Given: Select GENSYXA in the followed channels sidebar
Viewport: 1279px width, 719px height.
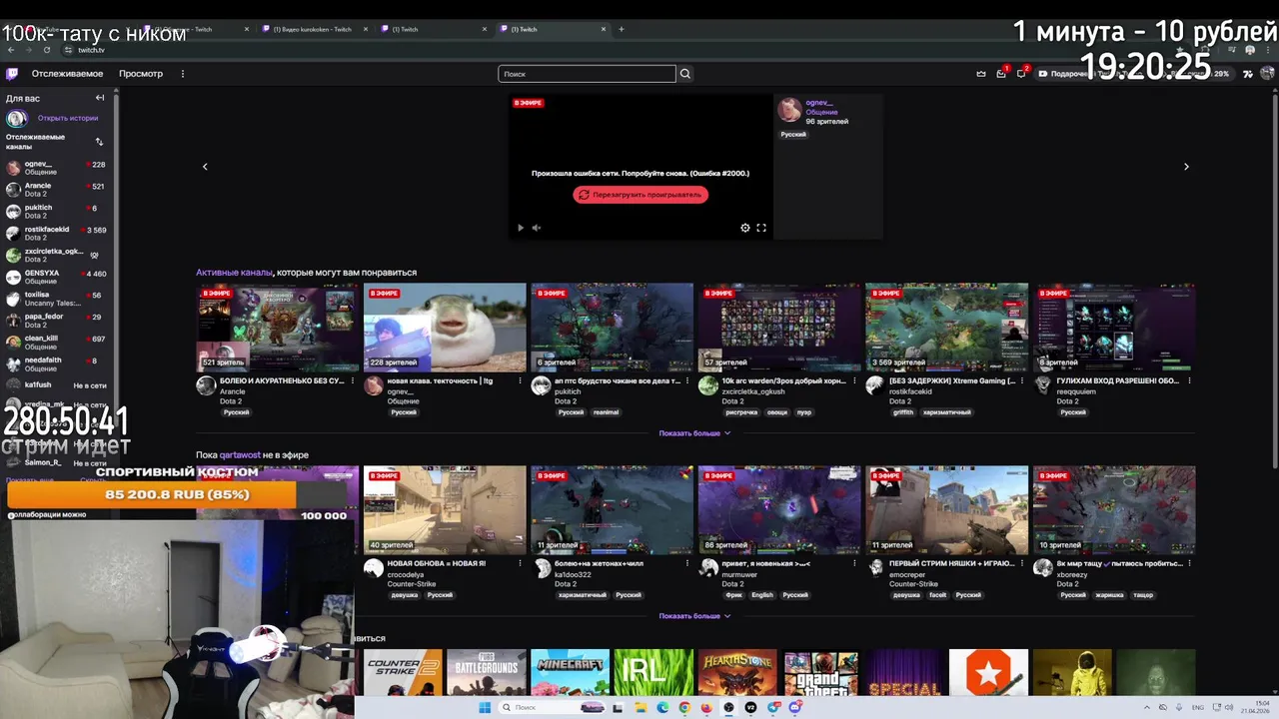Looking at the screenshot, I should [x=56, y=277].
